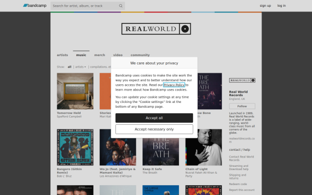Open the log in link

coord(281,6)
